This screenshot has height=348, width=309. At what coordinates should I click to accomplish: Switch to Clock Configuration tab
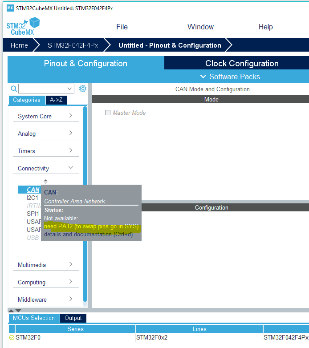[x=236, y=63]
